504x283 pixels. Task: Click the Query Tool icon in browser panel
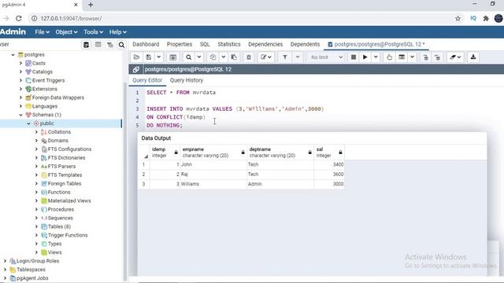coord(86,45)
